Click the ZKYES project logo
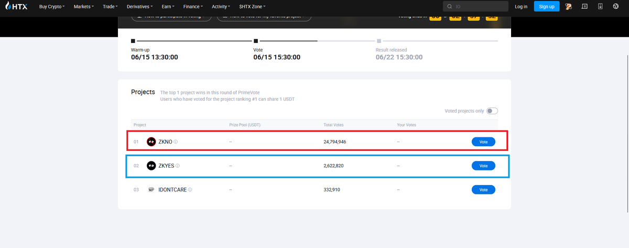The image size is (629, 248). click(x=151, y=166)
